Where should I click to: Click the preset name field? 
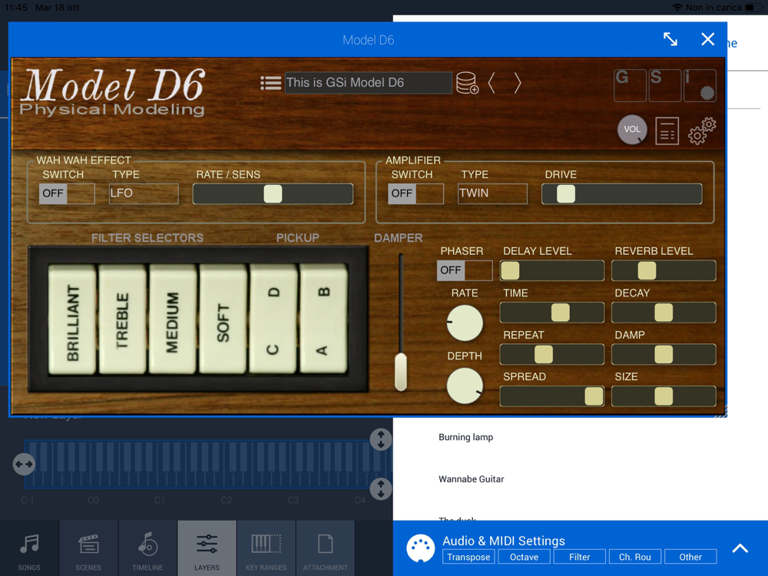[x=368, y=83]
